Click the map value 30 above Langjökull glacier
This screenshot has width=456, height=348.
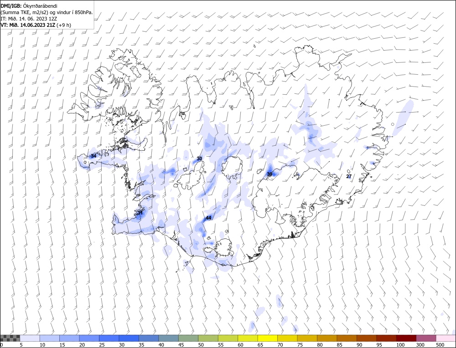click(x=199, y=159)
